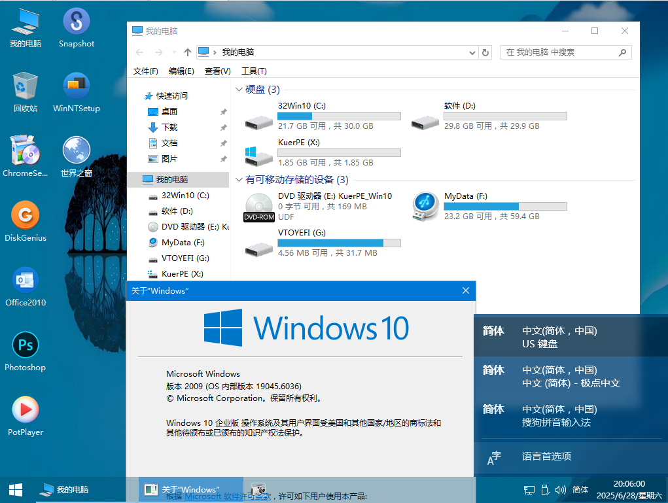This screenshot has height=503, width=668.
Task: Launch the 世界之窗 browser icon
Action: 77,157
